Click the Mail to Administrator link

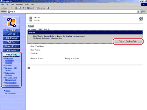(x=11, y=92)
